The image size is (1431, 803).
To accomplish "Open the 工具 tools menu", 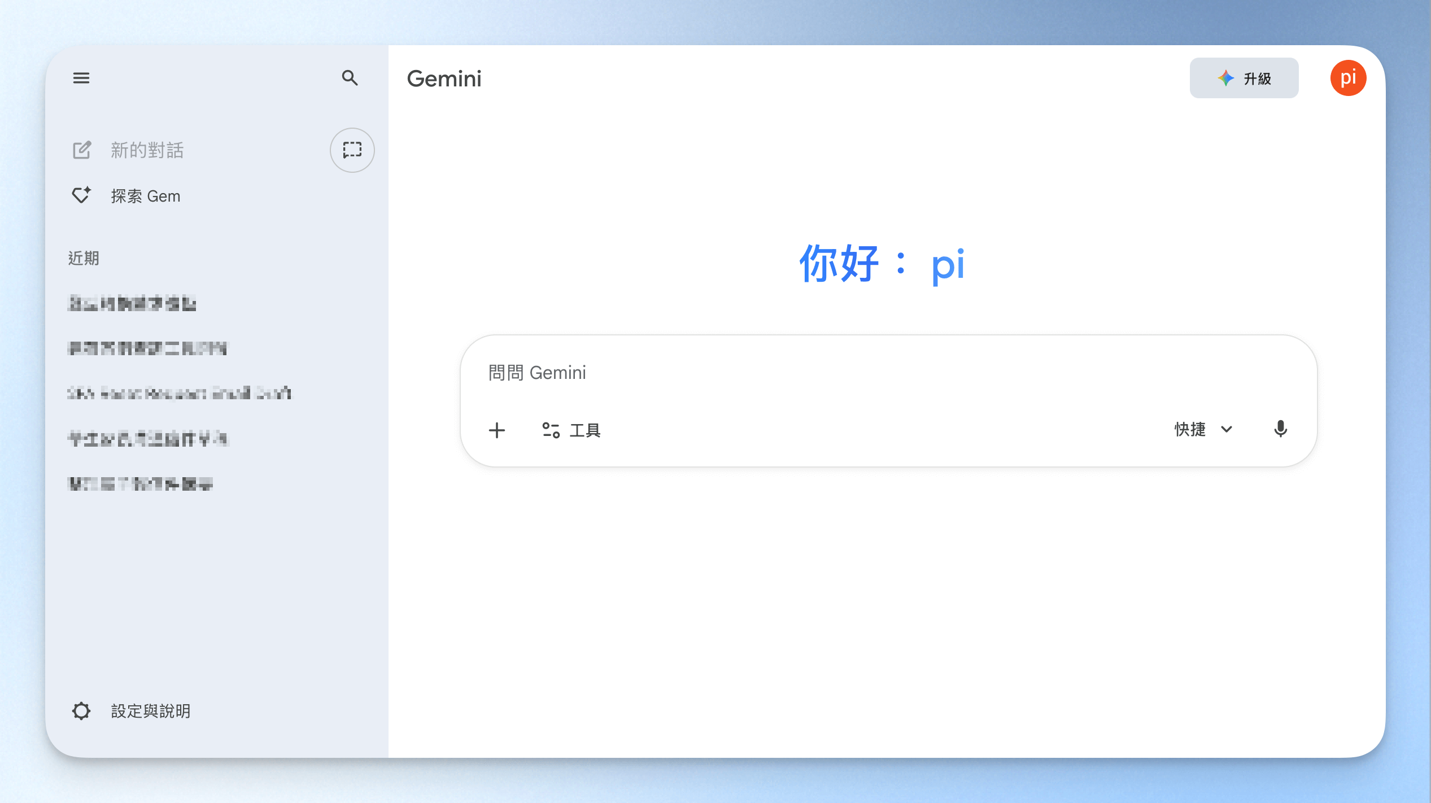I will (x=584, y=430).
